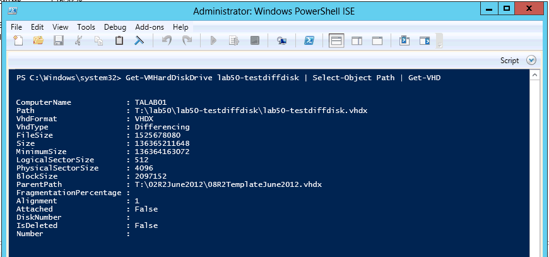Screen dimensions: 549x257
Task: Click the Show Command Add-on button
Action: pos(425,41)
